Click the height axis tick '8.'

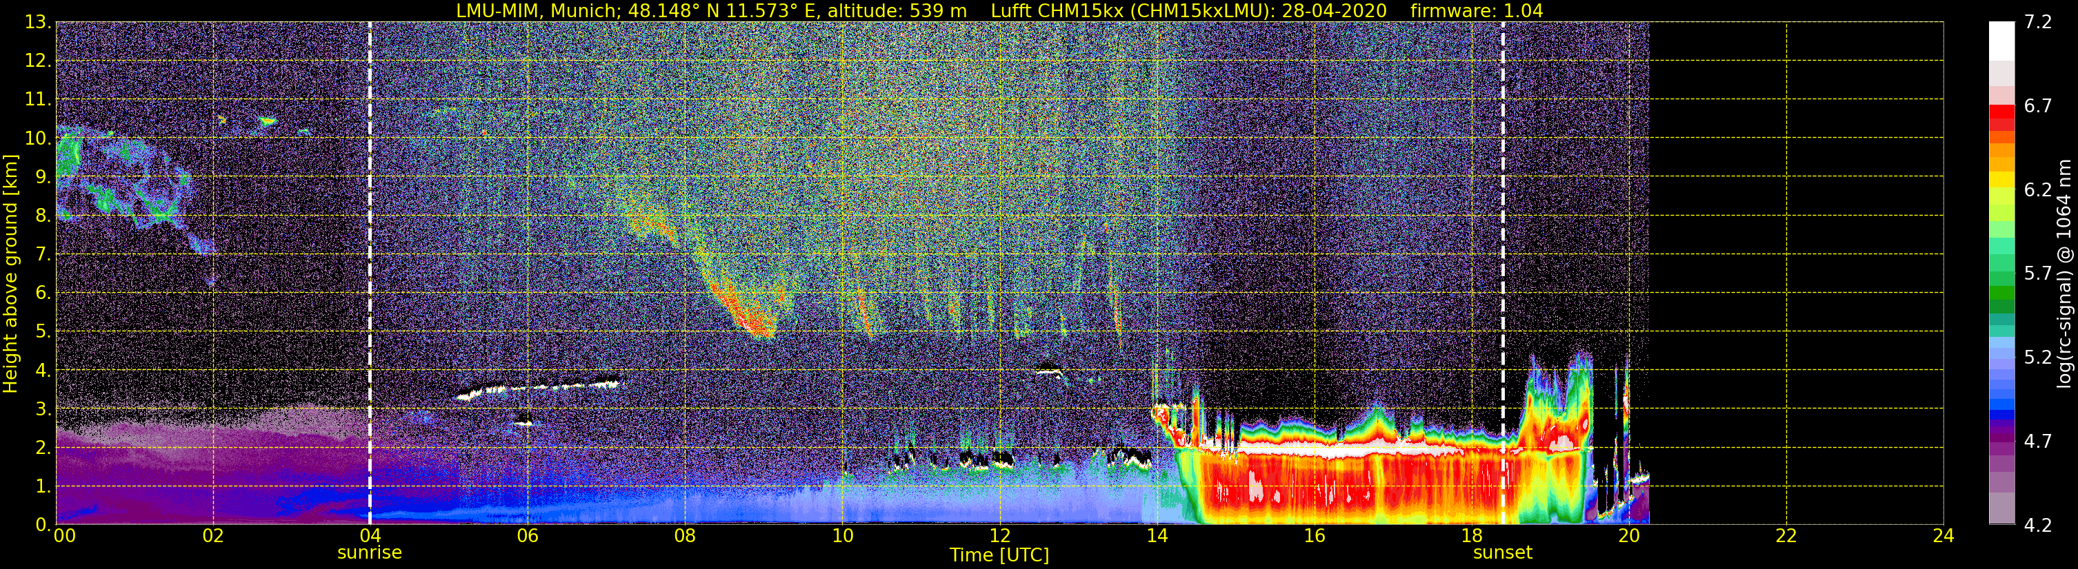(x=43, y=215)
